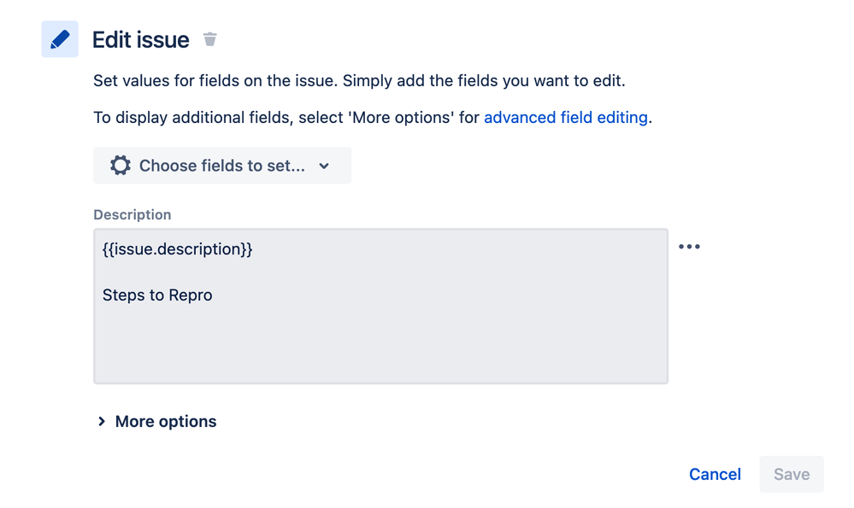Click inside the Description text area
The height and width of the screenshot is (508, 854).
380,307
